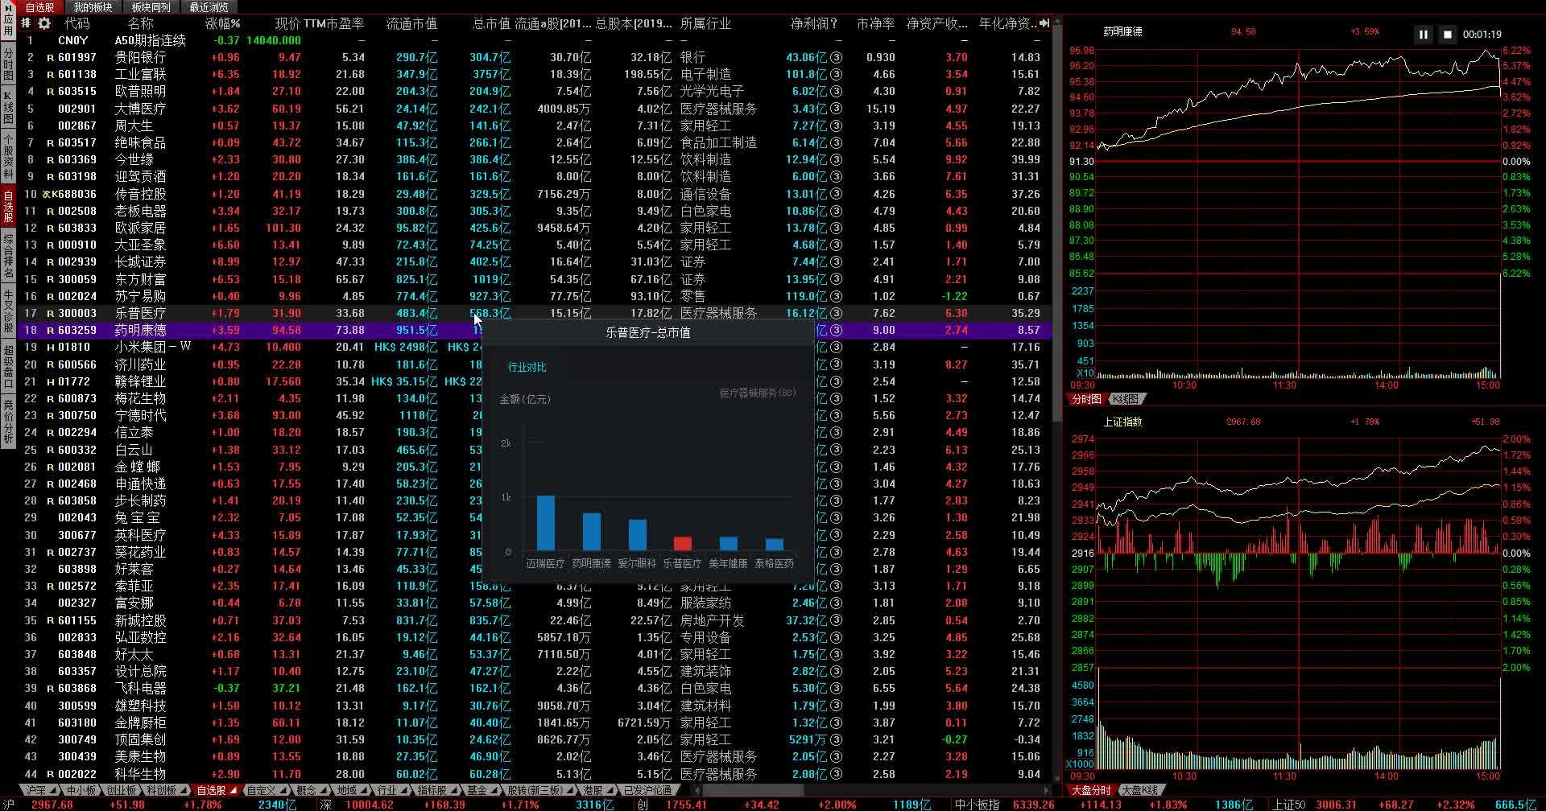Open net profit detail icon for 大博医疗
Viewport: 1546px width, 811px height.
(x=836, y=109)
